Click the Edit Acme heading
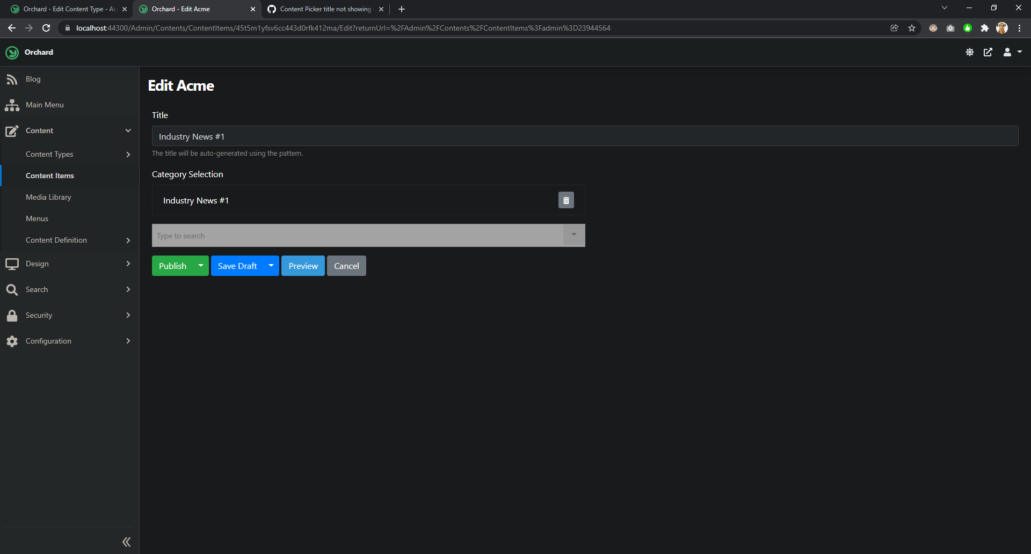Screen dimensions: 1031x554 point(181,86)
